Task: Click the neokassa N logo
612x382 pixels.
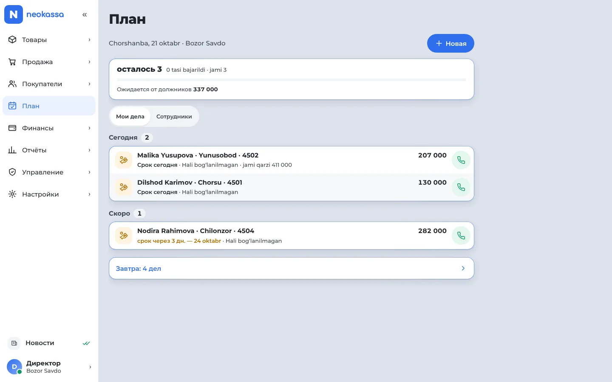Action: pyautogui.click(x=14, y=14)
